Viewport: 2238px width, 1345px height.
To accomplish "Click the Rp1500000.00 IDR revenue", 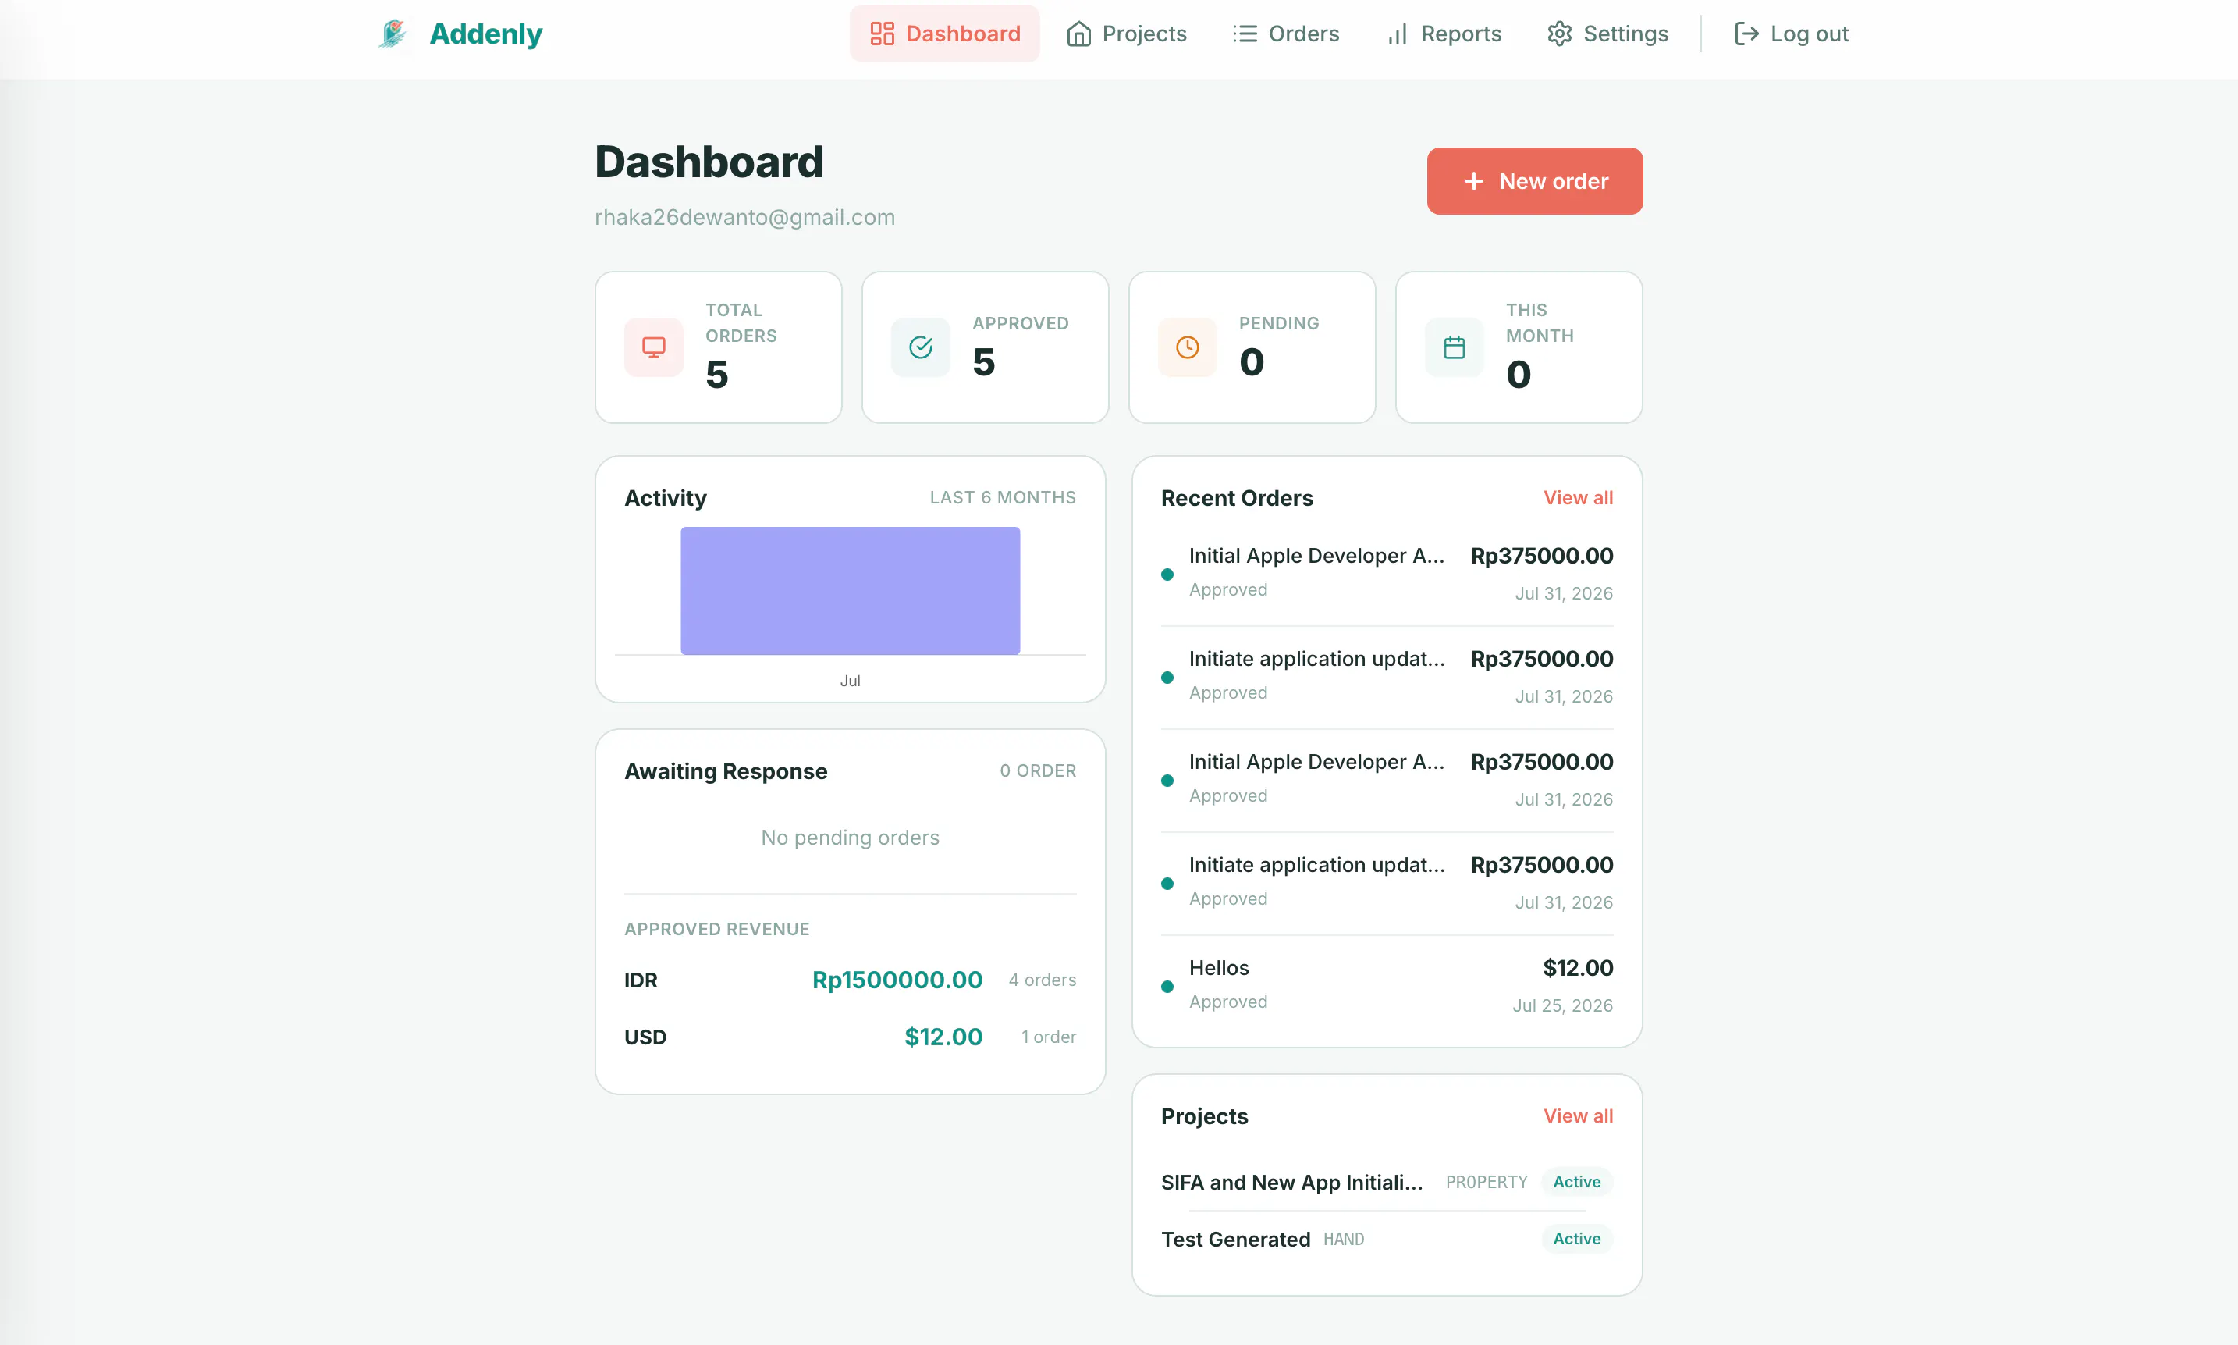I will [897, 980].
